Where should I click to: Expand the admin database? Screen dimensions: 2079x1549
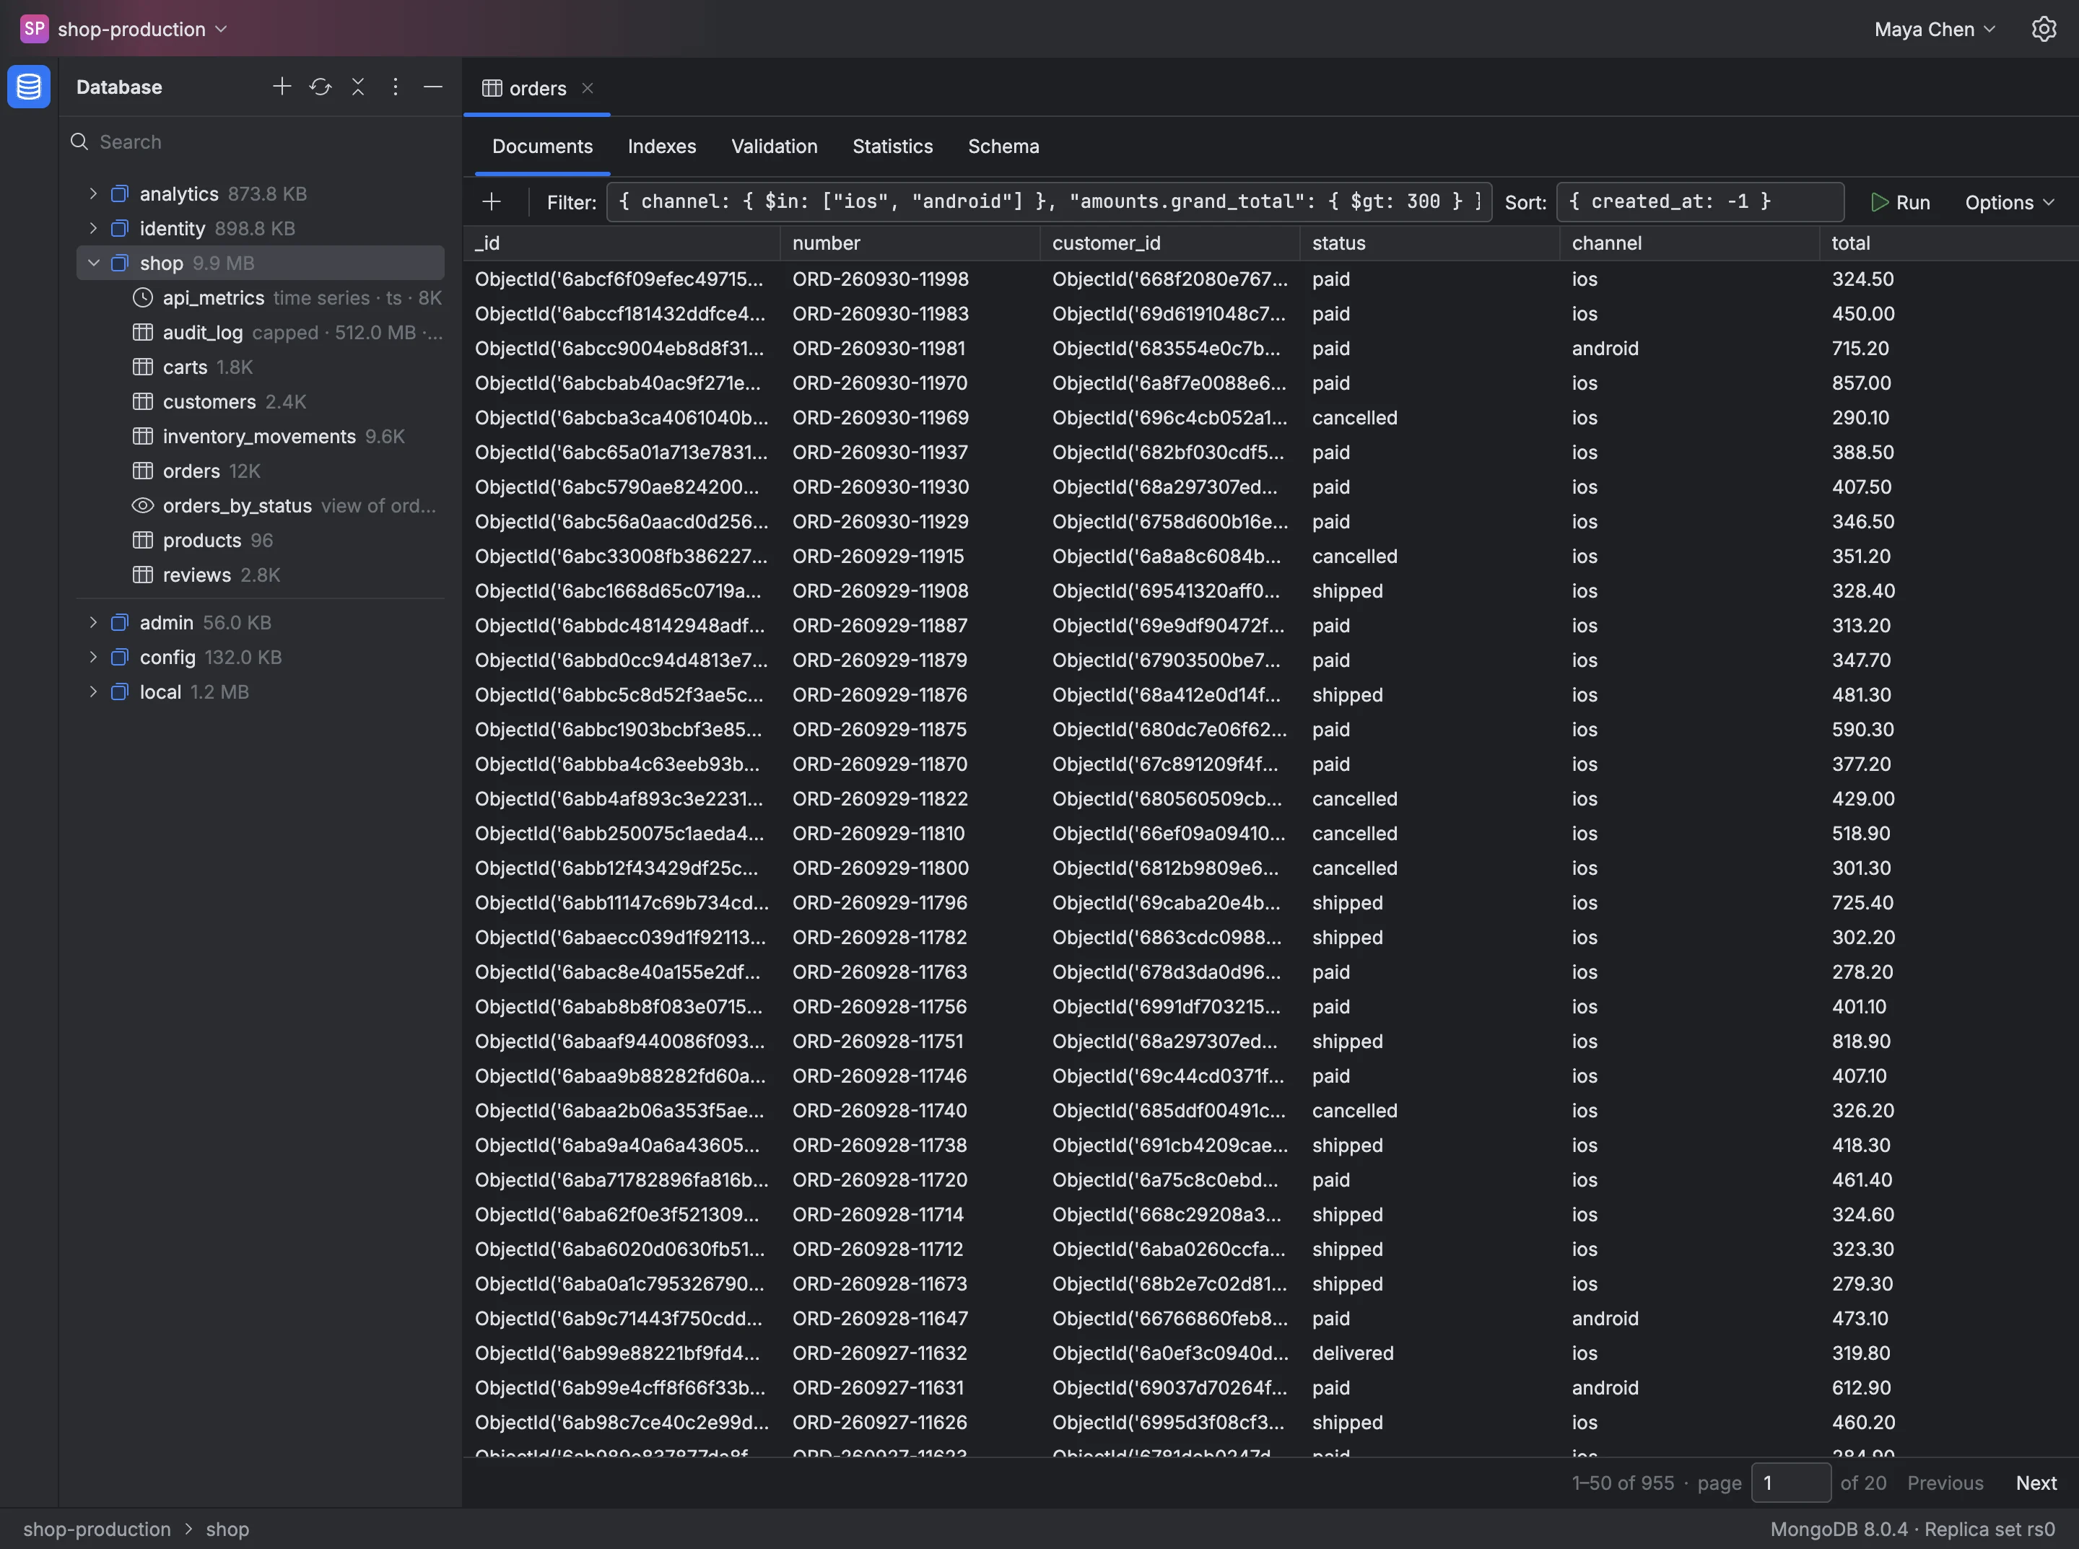(x=93, y=623)
